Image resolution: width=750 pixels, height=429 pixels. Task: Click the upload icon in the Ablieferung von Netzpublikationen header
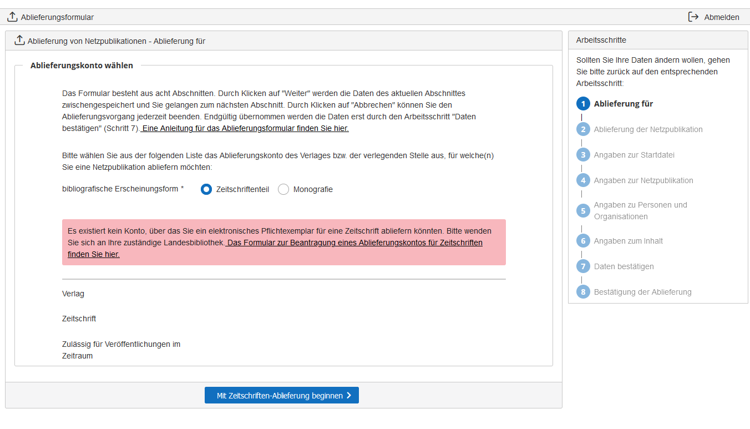click(19, 41)
